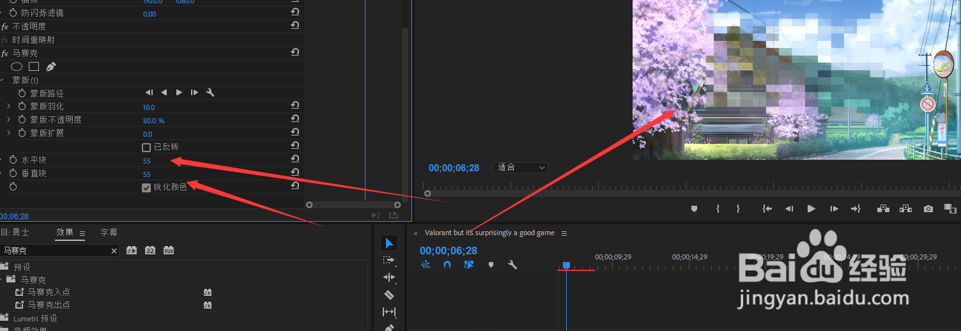Reset the 水平块 parameter
This screenshot has height=331, width=961.
pyautogui.click(x=295, y=159)
